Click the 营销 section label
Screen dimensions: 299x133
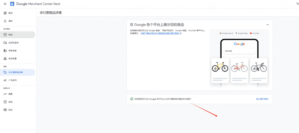click(x=5, y=66)
